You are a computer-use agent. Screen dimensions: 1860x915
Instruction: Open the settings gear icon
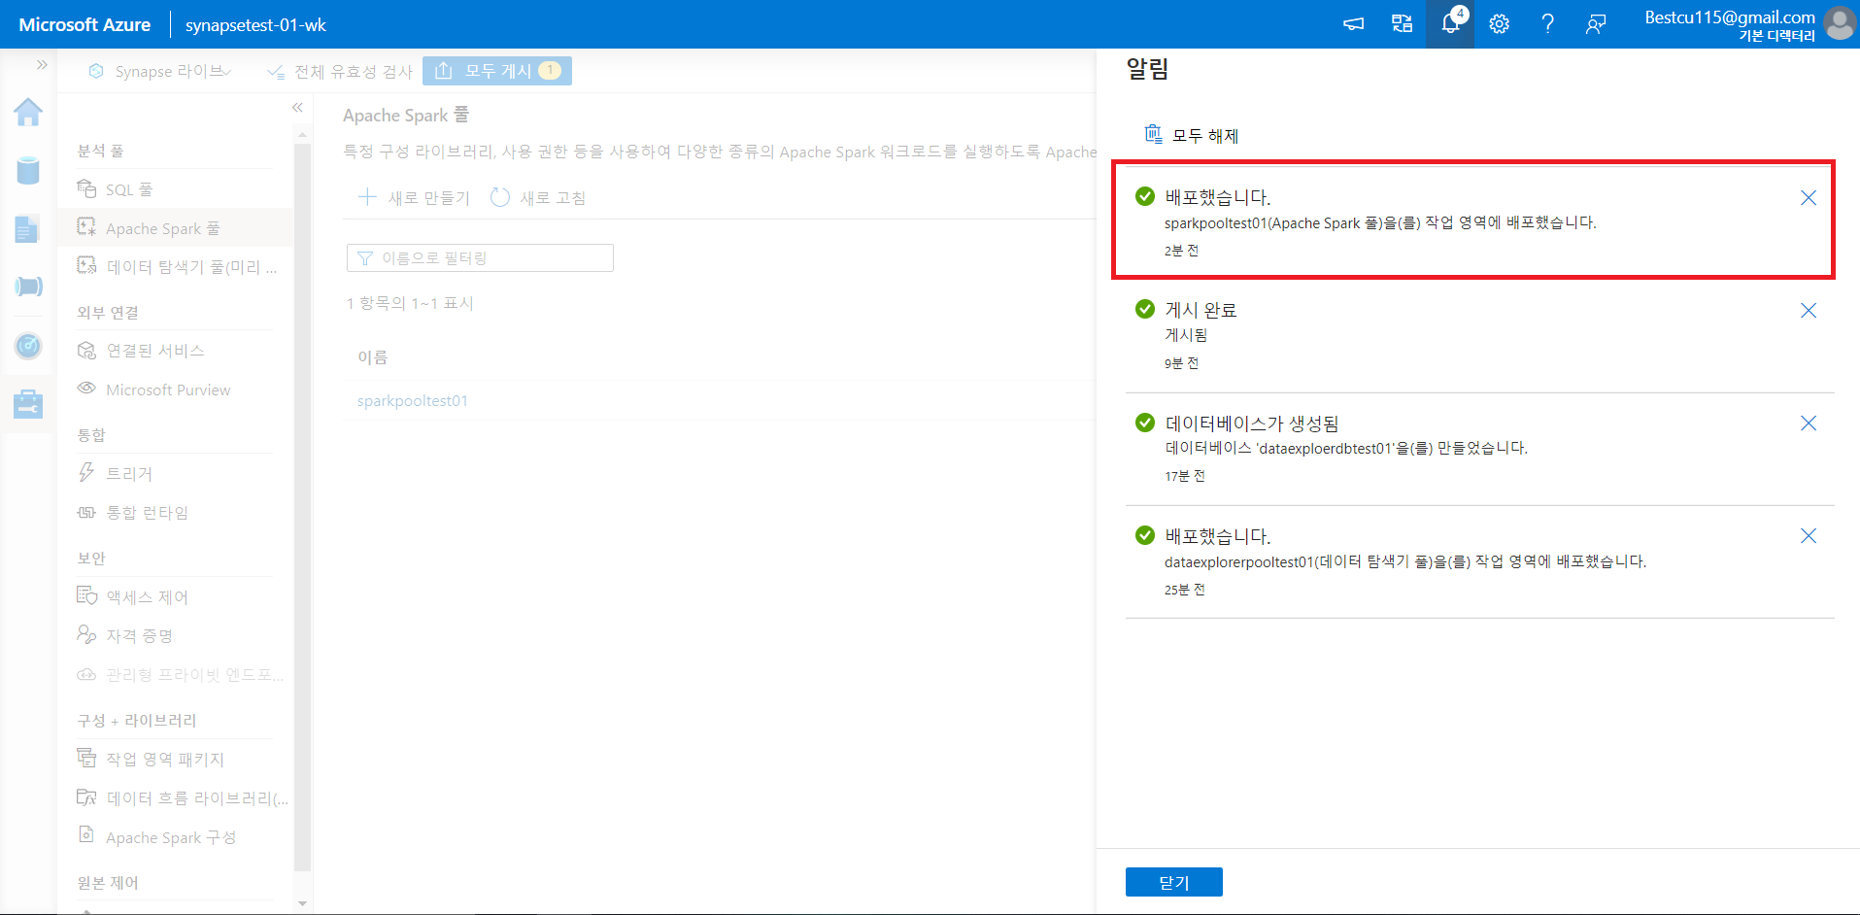pos(1499,24)
